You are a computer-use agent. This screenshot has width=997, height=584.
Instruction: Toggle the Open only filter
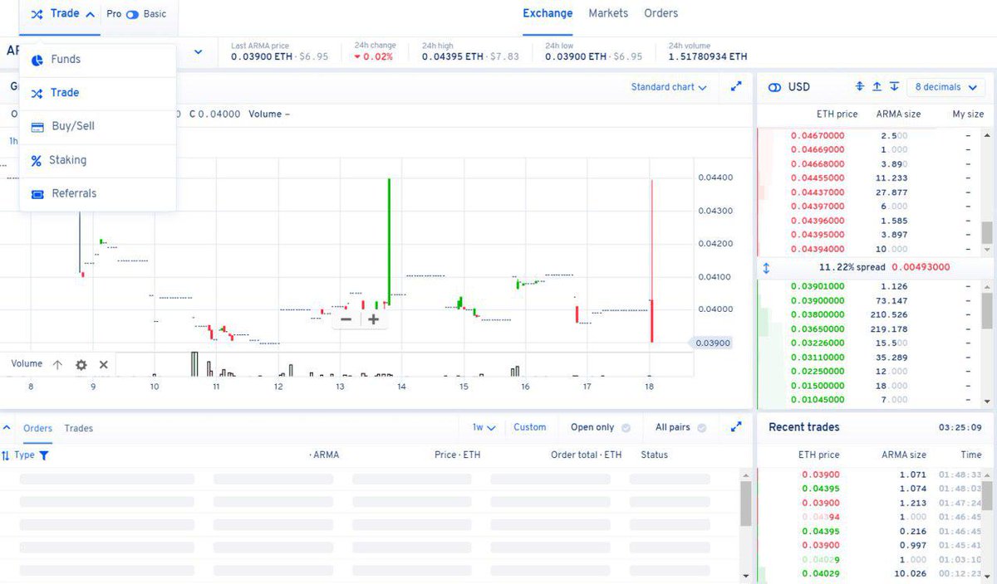(x=600, y=427)
